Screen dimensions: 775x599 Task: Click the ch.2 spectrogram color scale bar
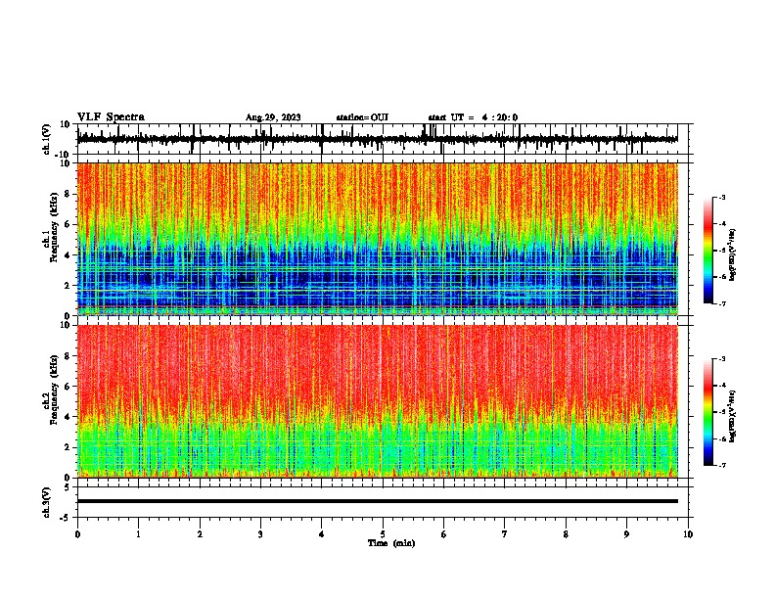pyautogui.click(x=707, y=412)
